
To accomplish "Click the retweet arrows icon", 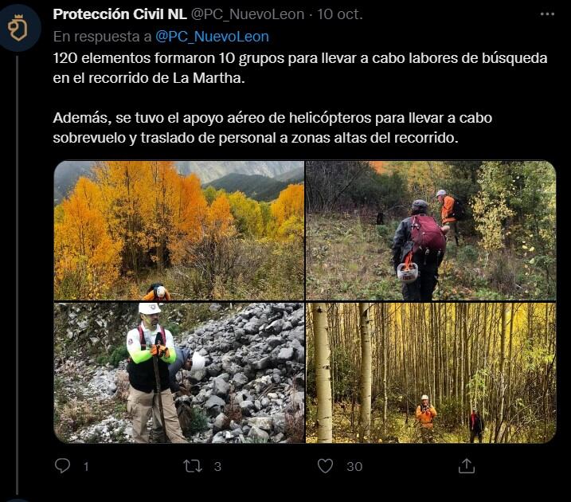I will (192, 466).
